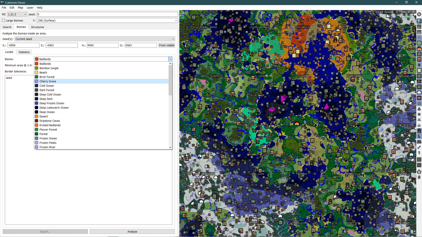422x237 pixels.
Task: Click the red spawn house marker on map
Action: tap(297, 123)
